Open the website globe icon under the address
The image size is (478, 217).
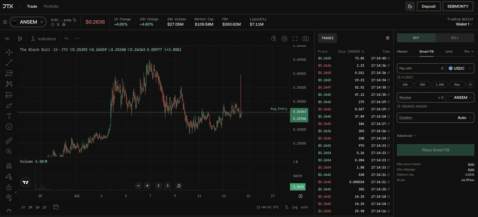click(x=64, y=25)
